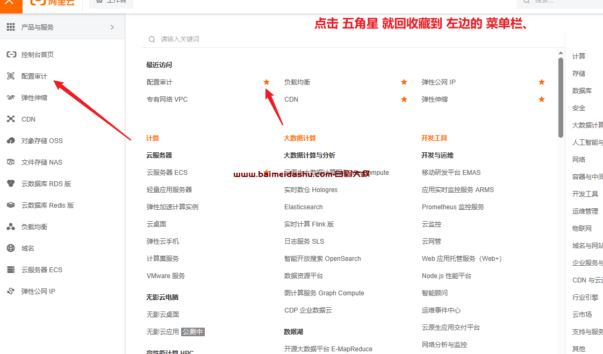The image size is (603, 354).
Task: Click the 负载均衡 sidebar icon
Action: [11, 226]
